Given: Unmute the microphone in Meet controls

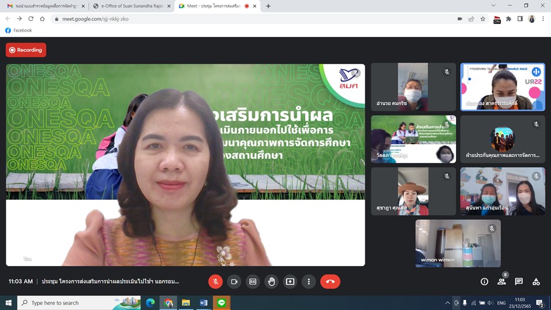Looking at the screenshot, I should point(215,281).
